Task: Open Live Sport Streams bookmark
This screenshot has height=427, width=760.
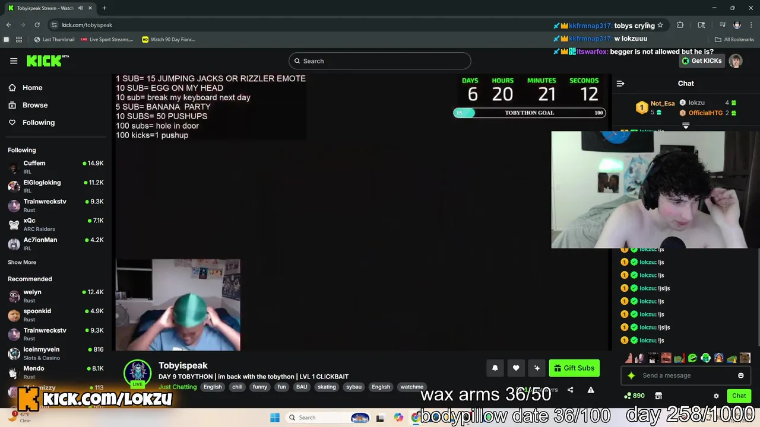Action: point(107,40)
